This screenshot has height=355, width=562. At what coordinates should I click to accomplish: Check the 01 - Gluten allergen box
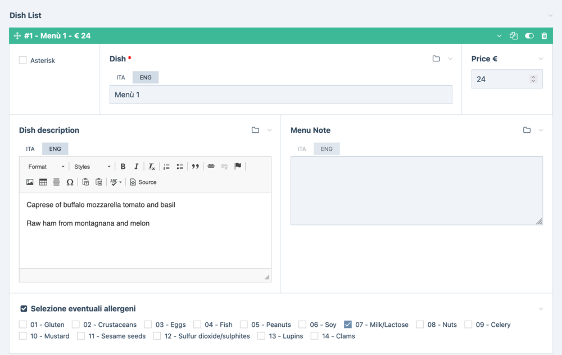pos(23,325)
